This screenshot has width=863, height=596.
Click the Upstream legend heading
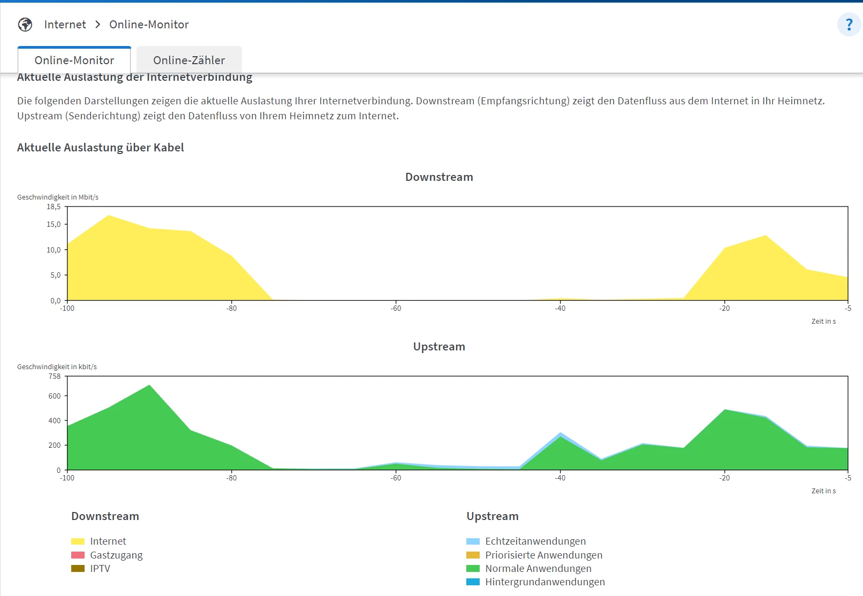tap(493, 516)
